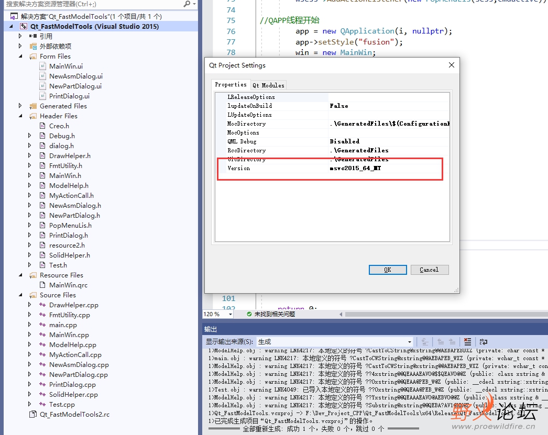Select ModelHelp.cpp in Source Files
The height and width of the screenshot is (435, 548).
coord(73,345)
